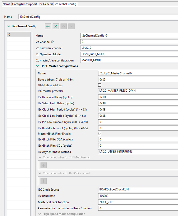The height and width of the screenshot is (216, 178).
Task: Click I2c Data Valid Delay field
Action: (138, 97)
